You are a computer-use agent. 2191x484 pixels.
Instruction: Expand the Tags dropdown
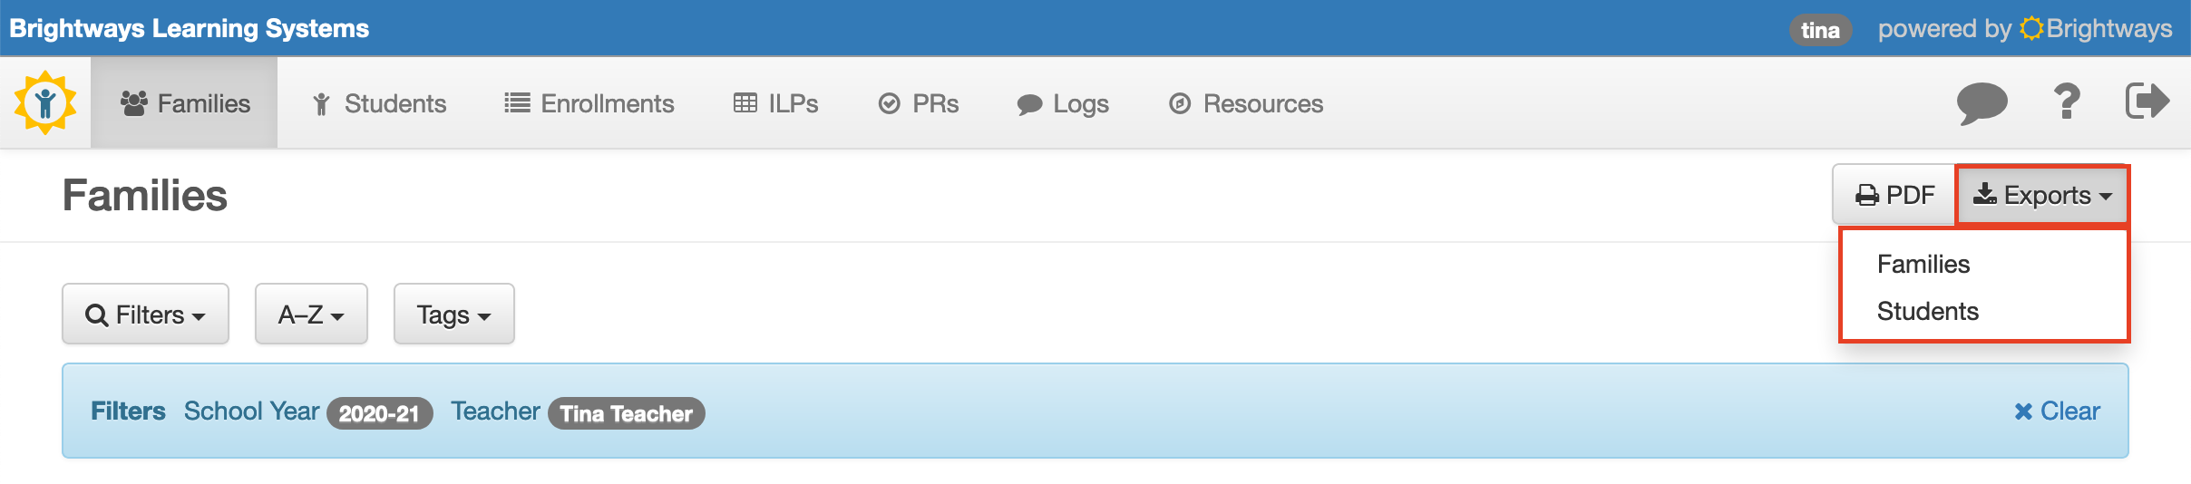tap(453, 314)
